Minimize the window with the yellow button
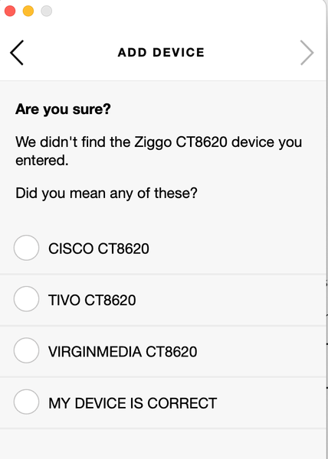The width and height of the screenshot is (328, 459). click(x=28, y=11)
